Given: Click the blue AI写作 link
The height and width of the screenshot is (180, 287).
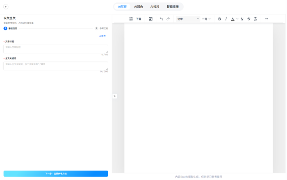Looking at the screenshot, I should [102, 36].
